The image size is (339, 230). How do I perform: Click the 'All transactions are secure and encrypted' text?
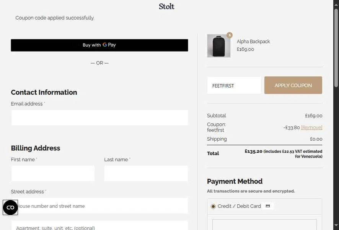tap(251, 191)
